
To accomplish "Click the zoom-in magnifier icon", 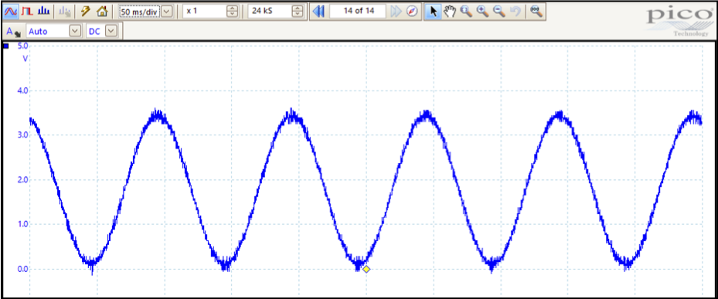I will [482, 11].
